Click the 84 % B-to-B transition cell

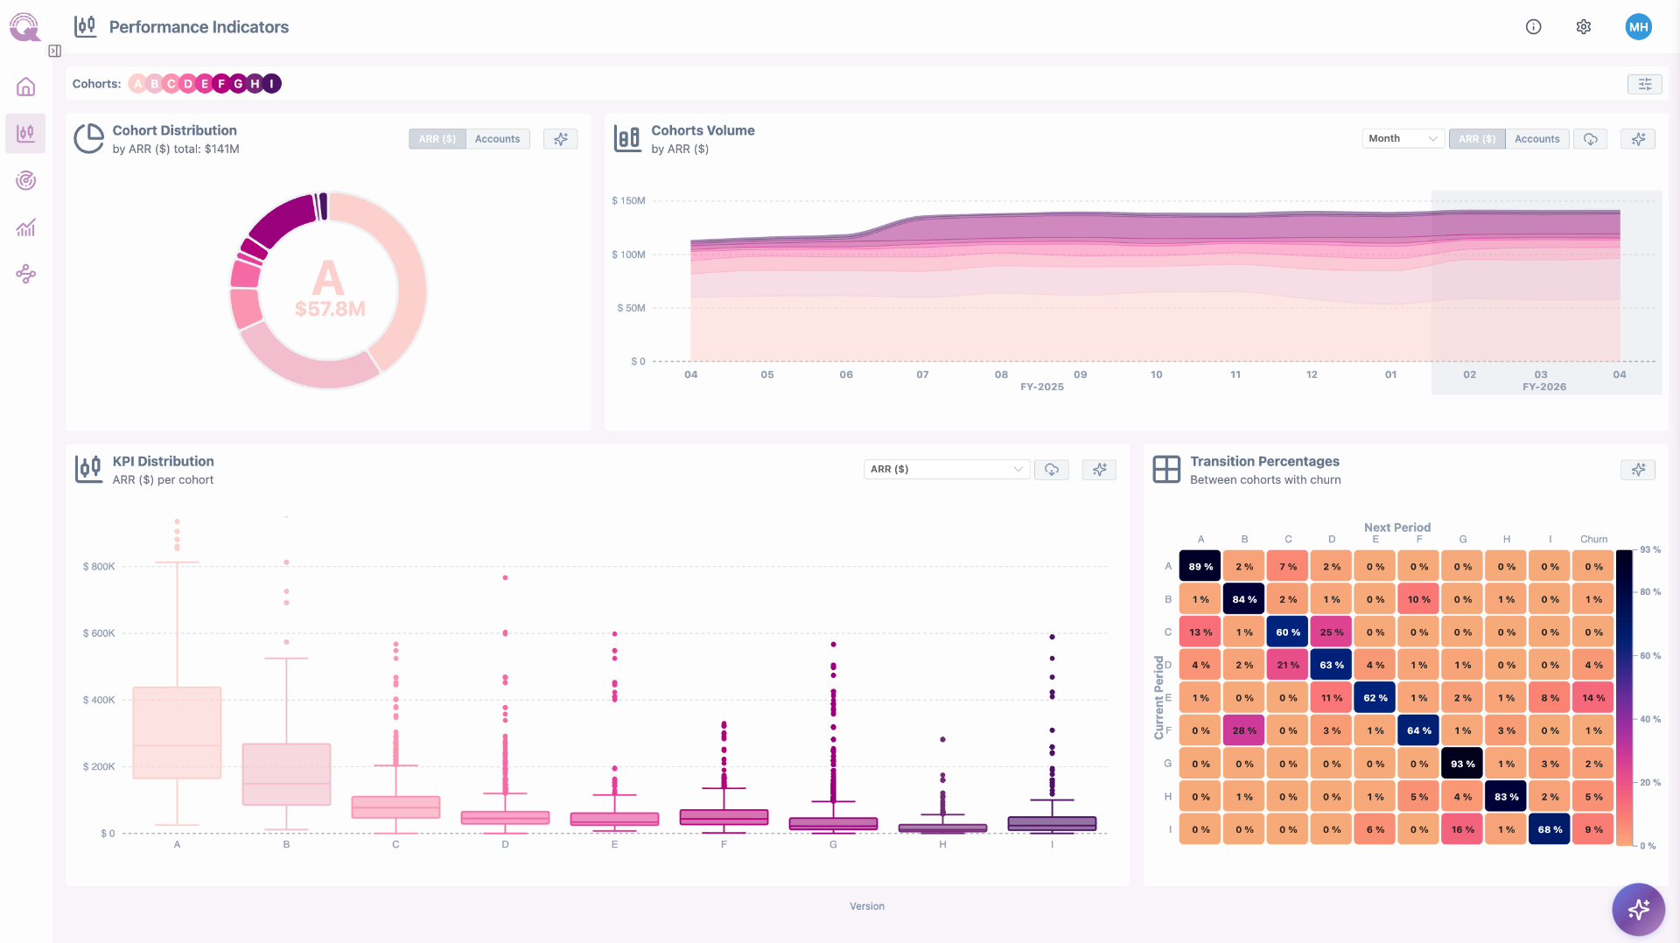pos(1243,599)
